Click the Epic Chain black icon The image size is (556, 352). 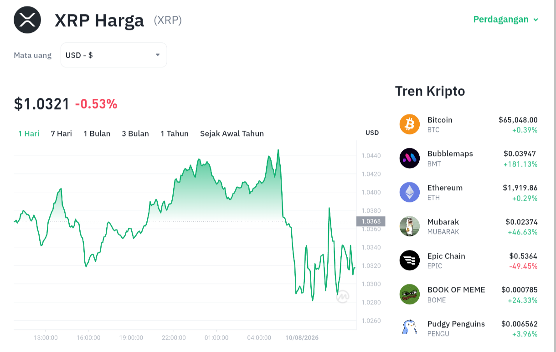(x=409, y=260)
